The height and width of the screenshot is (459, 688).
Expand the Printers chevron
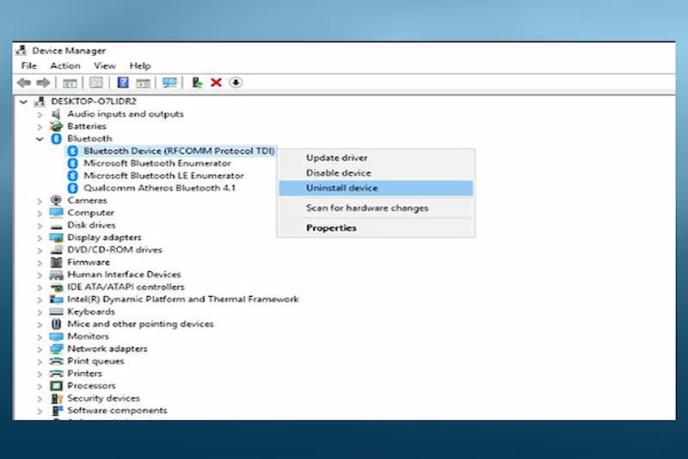point(40,374)
